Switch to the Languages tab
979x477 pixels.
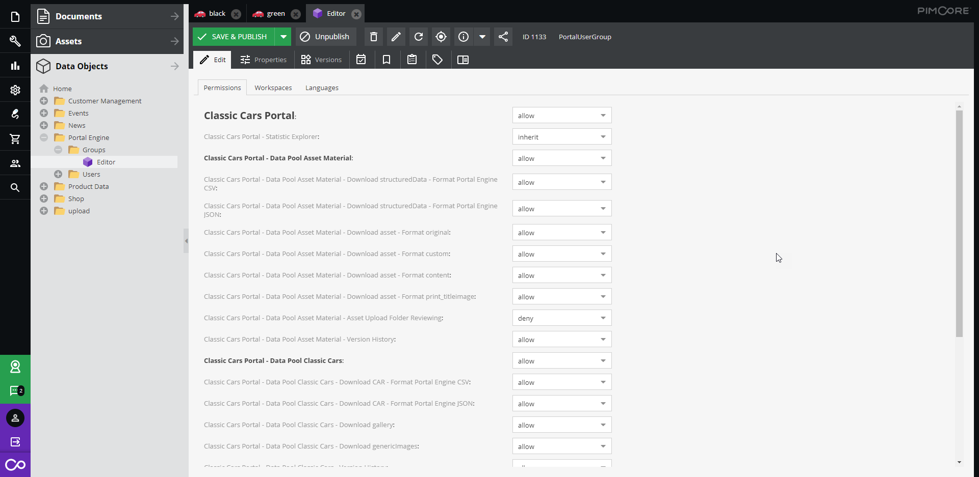(322, 88)
